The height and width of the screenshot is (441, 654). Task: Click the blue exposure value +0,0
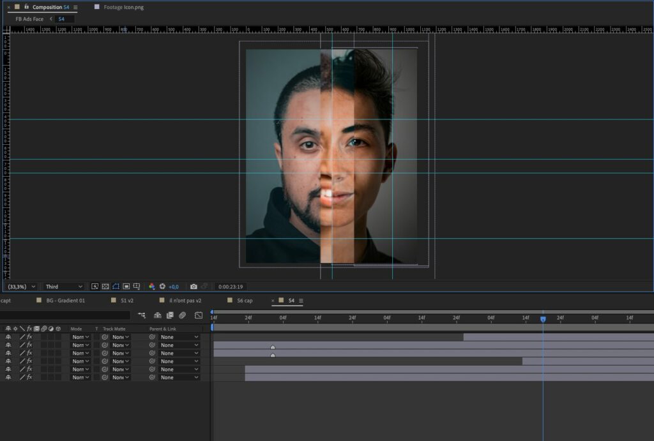174,287
